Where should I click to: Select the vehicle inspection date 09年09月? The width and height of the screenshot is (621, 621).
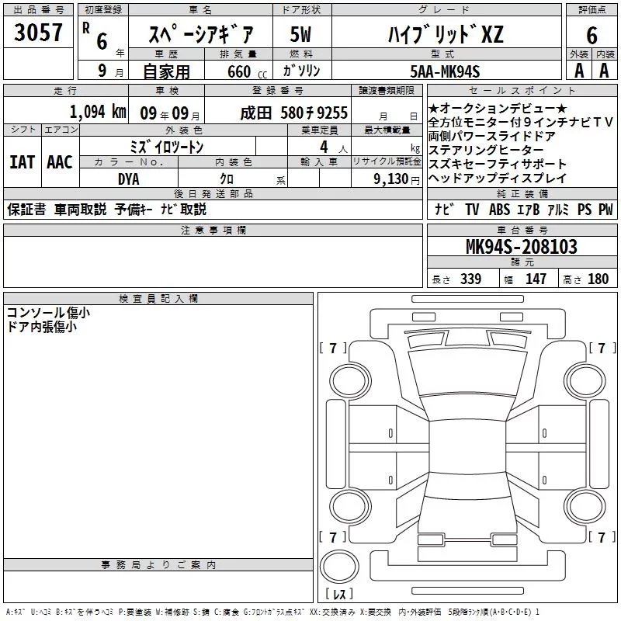click(170, 113)
